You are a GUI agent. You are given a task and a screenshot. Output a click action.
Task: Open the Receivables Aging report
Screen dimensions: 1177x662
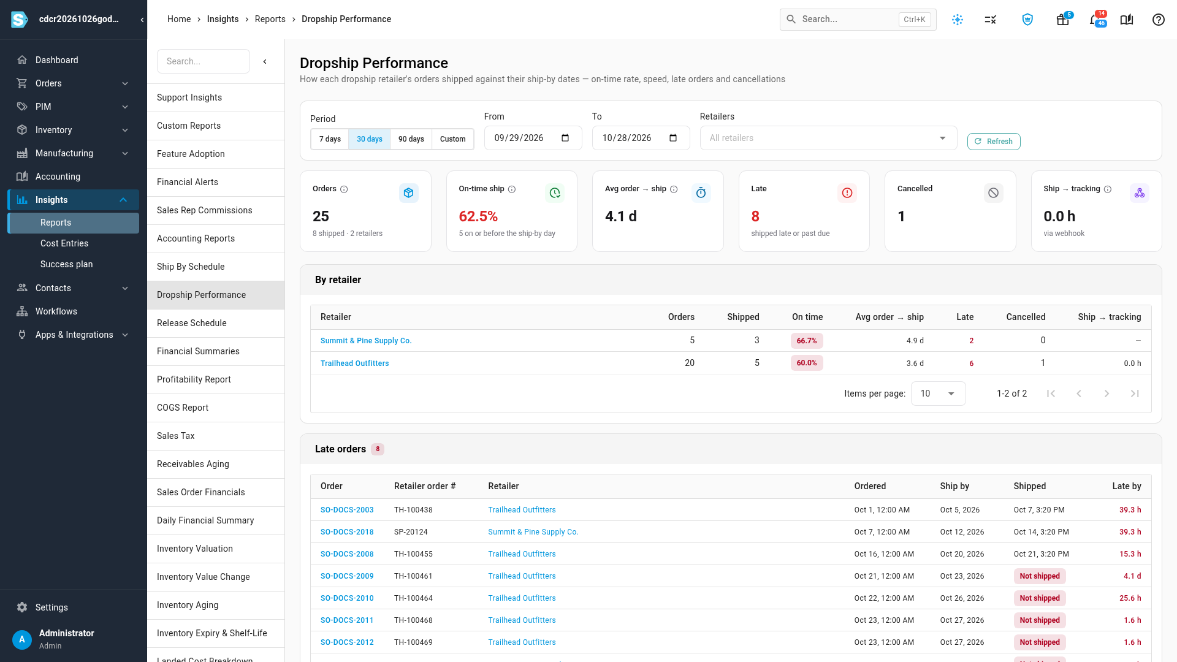pos(216,464)
